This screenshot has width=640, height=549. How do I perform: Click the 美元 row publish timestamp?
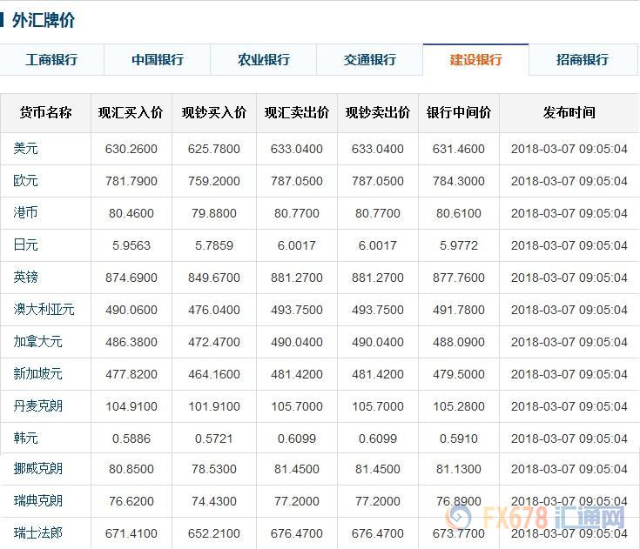pos(569,149)
